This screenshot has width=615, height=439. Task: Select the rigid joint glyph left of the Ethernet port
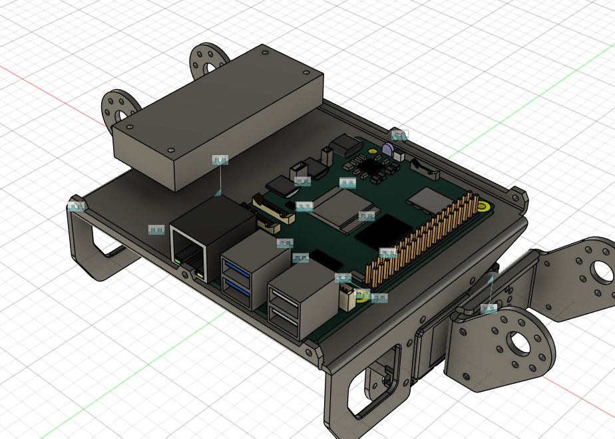pyautogui.click(x=156, y=230)
